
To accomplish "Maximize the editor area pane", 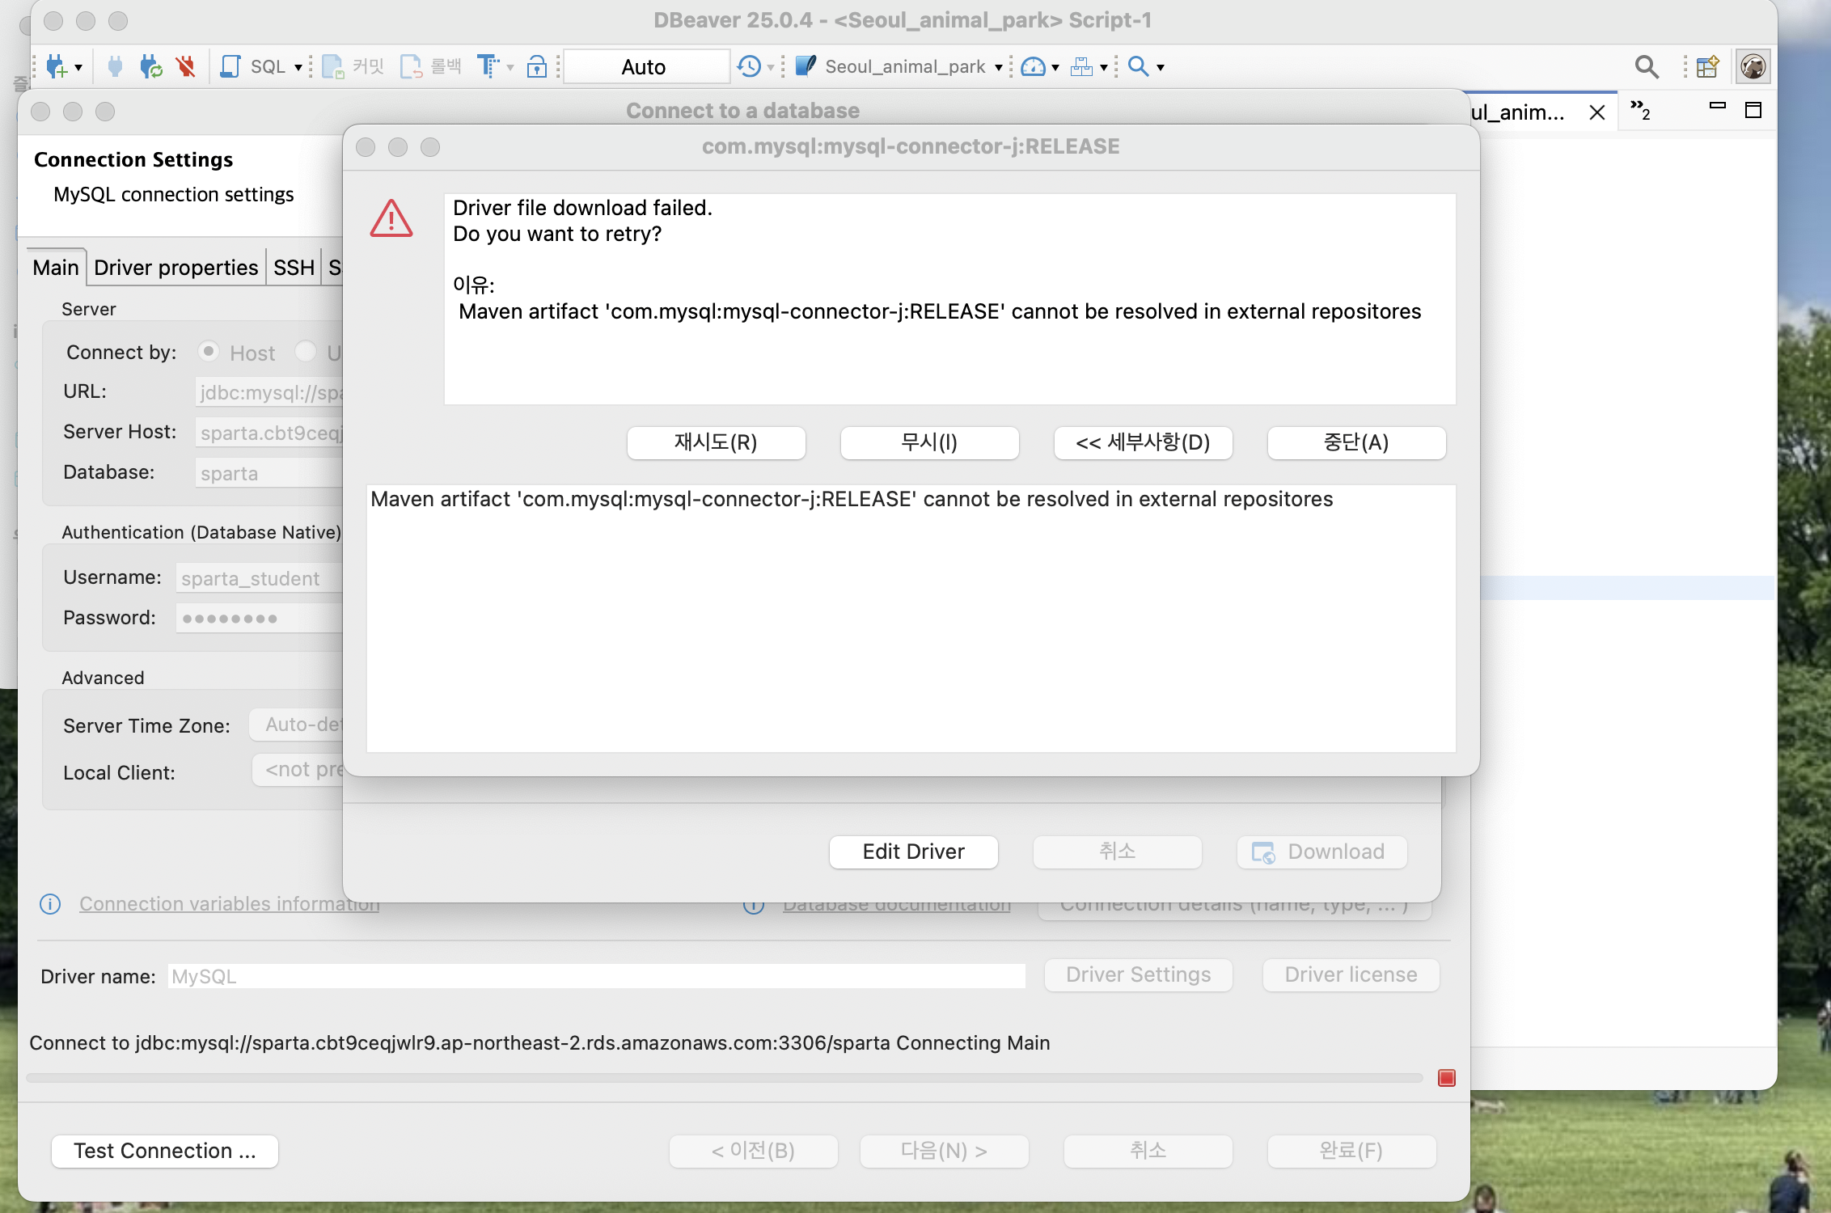I will pos(1753,110).
